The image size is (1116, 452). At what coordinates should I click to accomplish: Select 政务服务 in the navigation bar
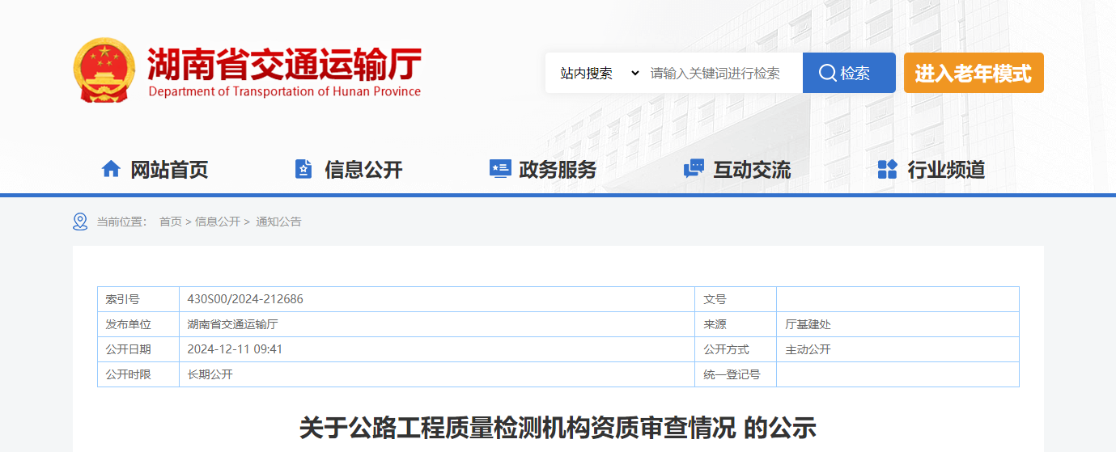558,170
